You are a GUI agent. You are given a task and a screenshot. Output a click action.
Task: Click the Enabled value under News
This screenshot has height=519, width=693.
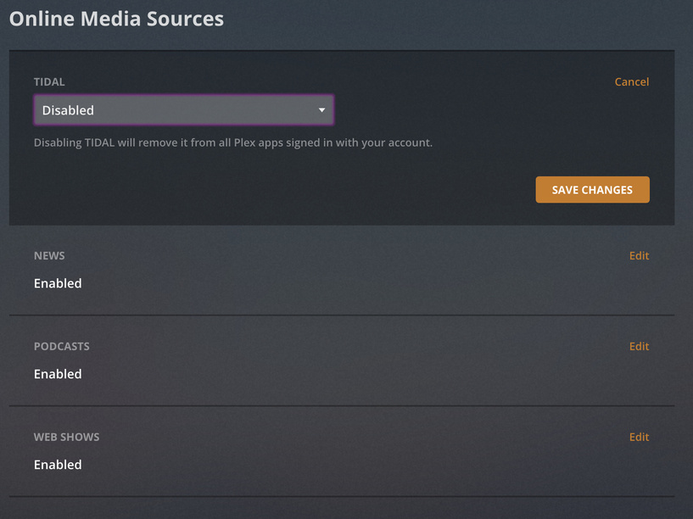58,283
